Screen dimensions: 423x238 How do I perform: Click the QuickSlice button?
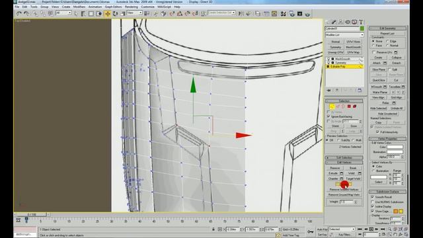tap(379, 80)
